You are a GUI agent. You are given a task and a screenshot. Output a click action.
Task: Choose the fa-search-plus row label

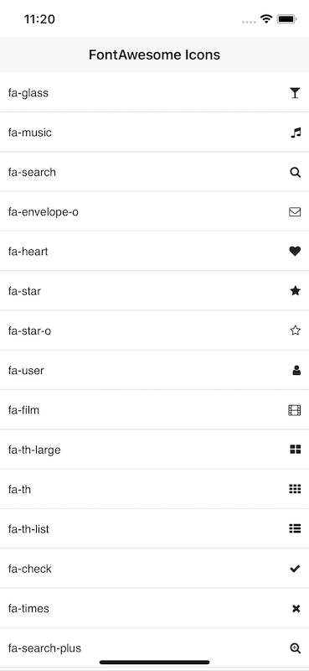tap(44, 648)
